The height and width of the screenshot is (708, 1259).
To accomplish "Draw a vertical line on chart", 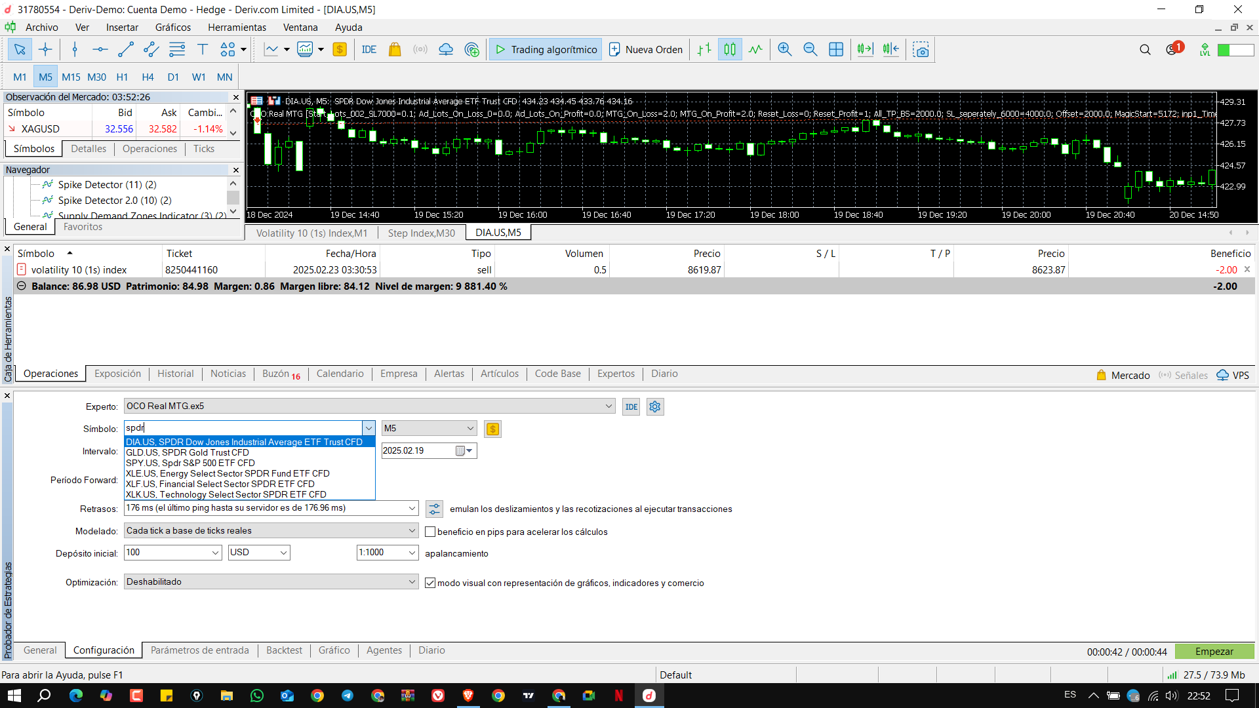I will coord(75,49).
